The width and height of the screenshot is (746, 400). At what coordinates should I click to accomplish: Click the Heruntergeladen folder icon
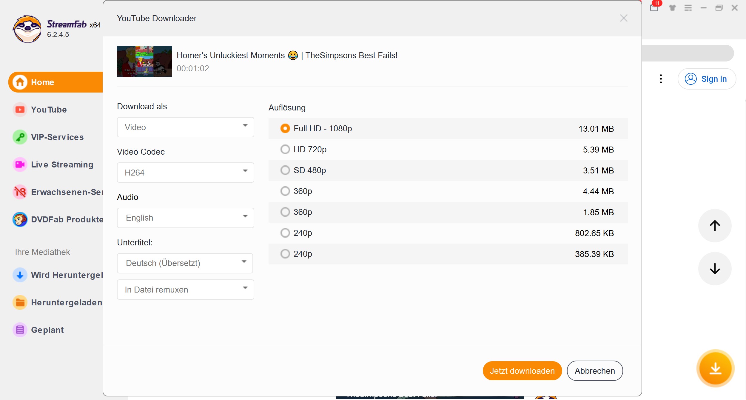20,302
